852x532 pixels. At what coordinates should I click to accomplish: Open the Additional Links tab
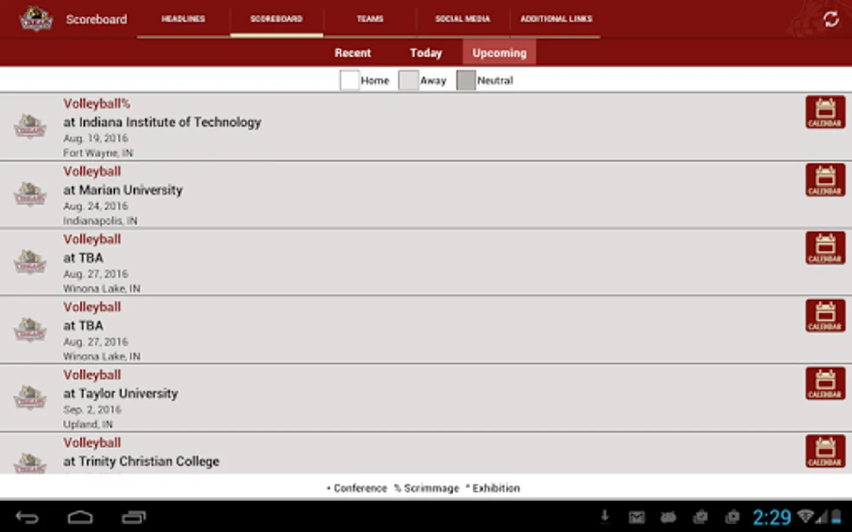pyautogui.click(x=556, y=19)
